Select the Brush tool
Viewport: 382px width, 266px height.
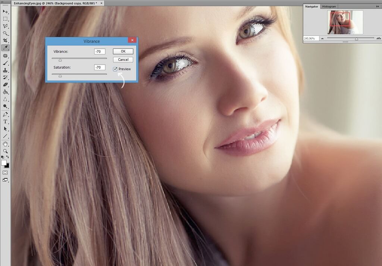point(5,63)
